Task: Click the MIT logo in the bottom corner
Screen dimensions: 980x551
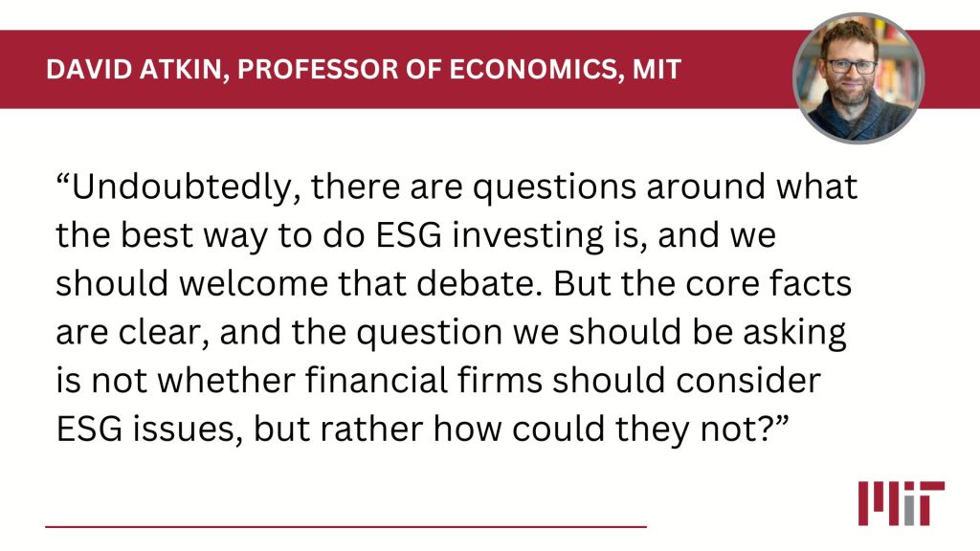Action: click(x=901, y=503)
